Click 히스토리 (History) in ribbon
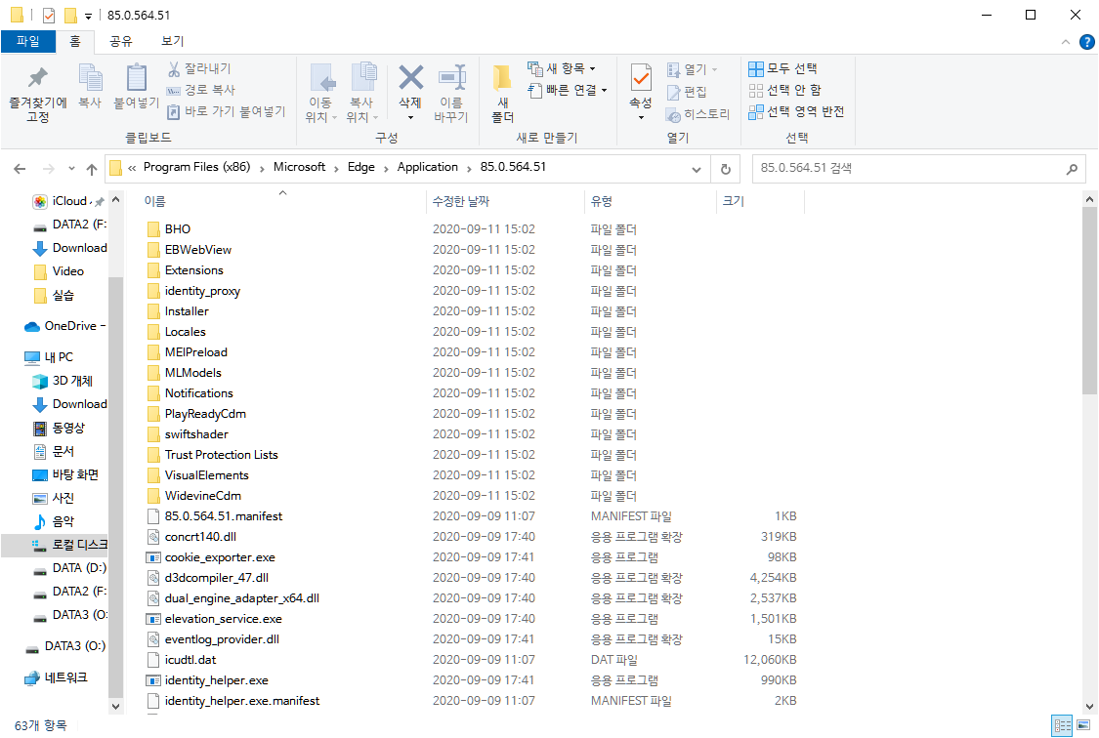Image resolution: width=1099 pixels, height=738 pixels. (x=698, y=114)
